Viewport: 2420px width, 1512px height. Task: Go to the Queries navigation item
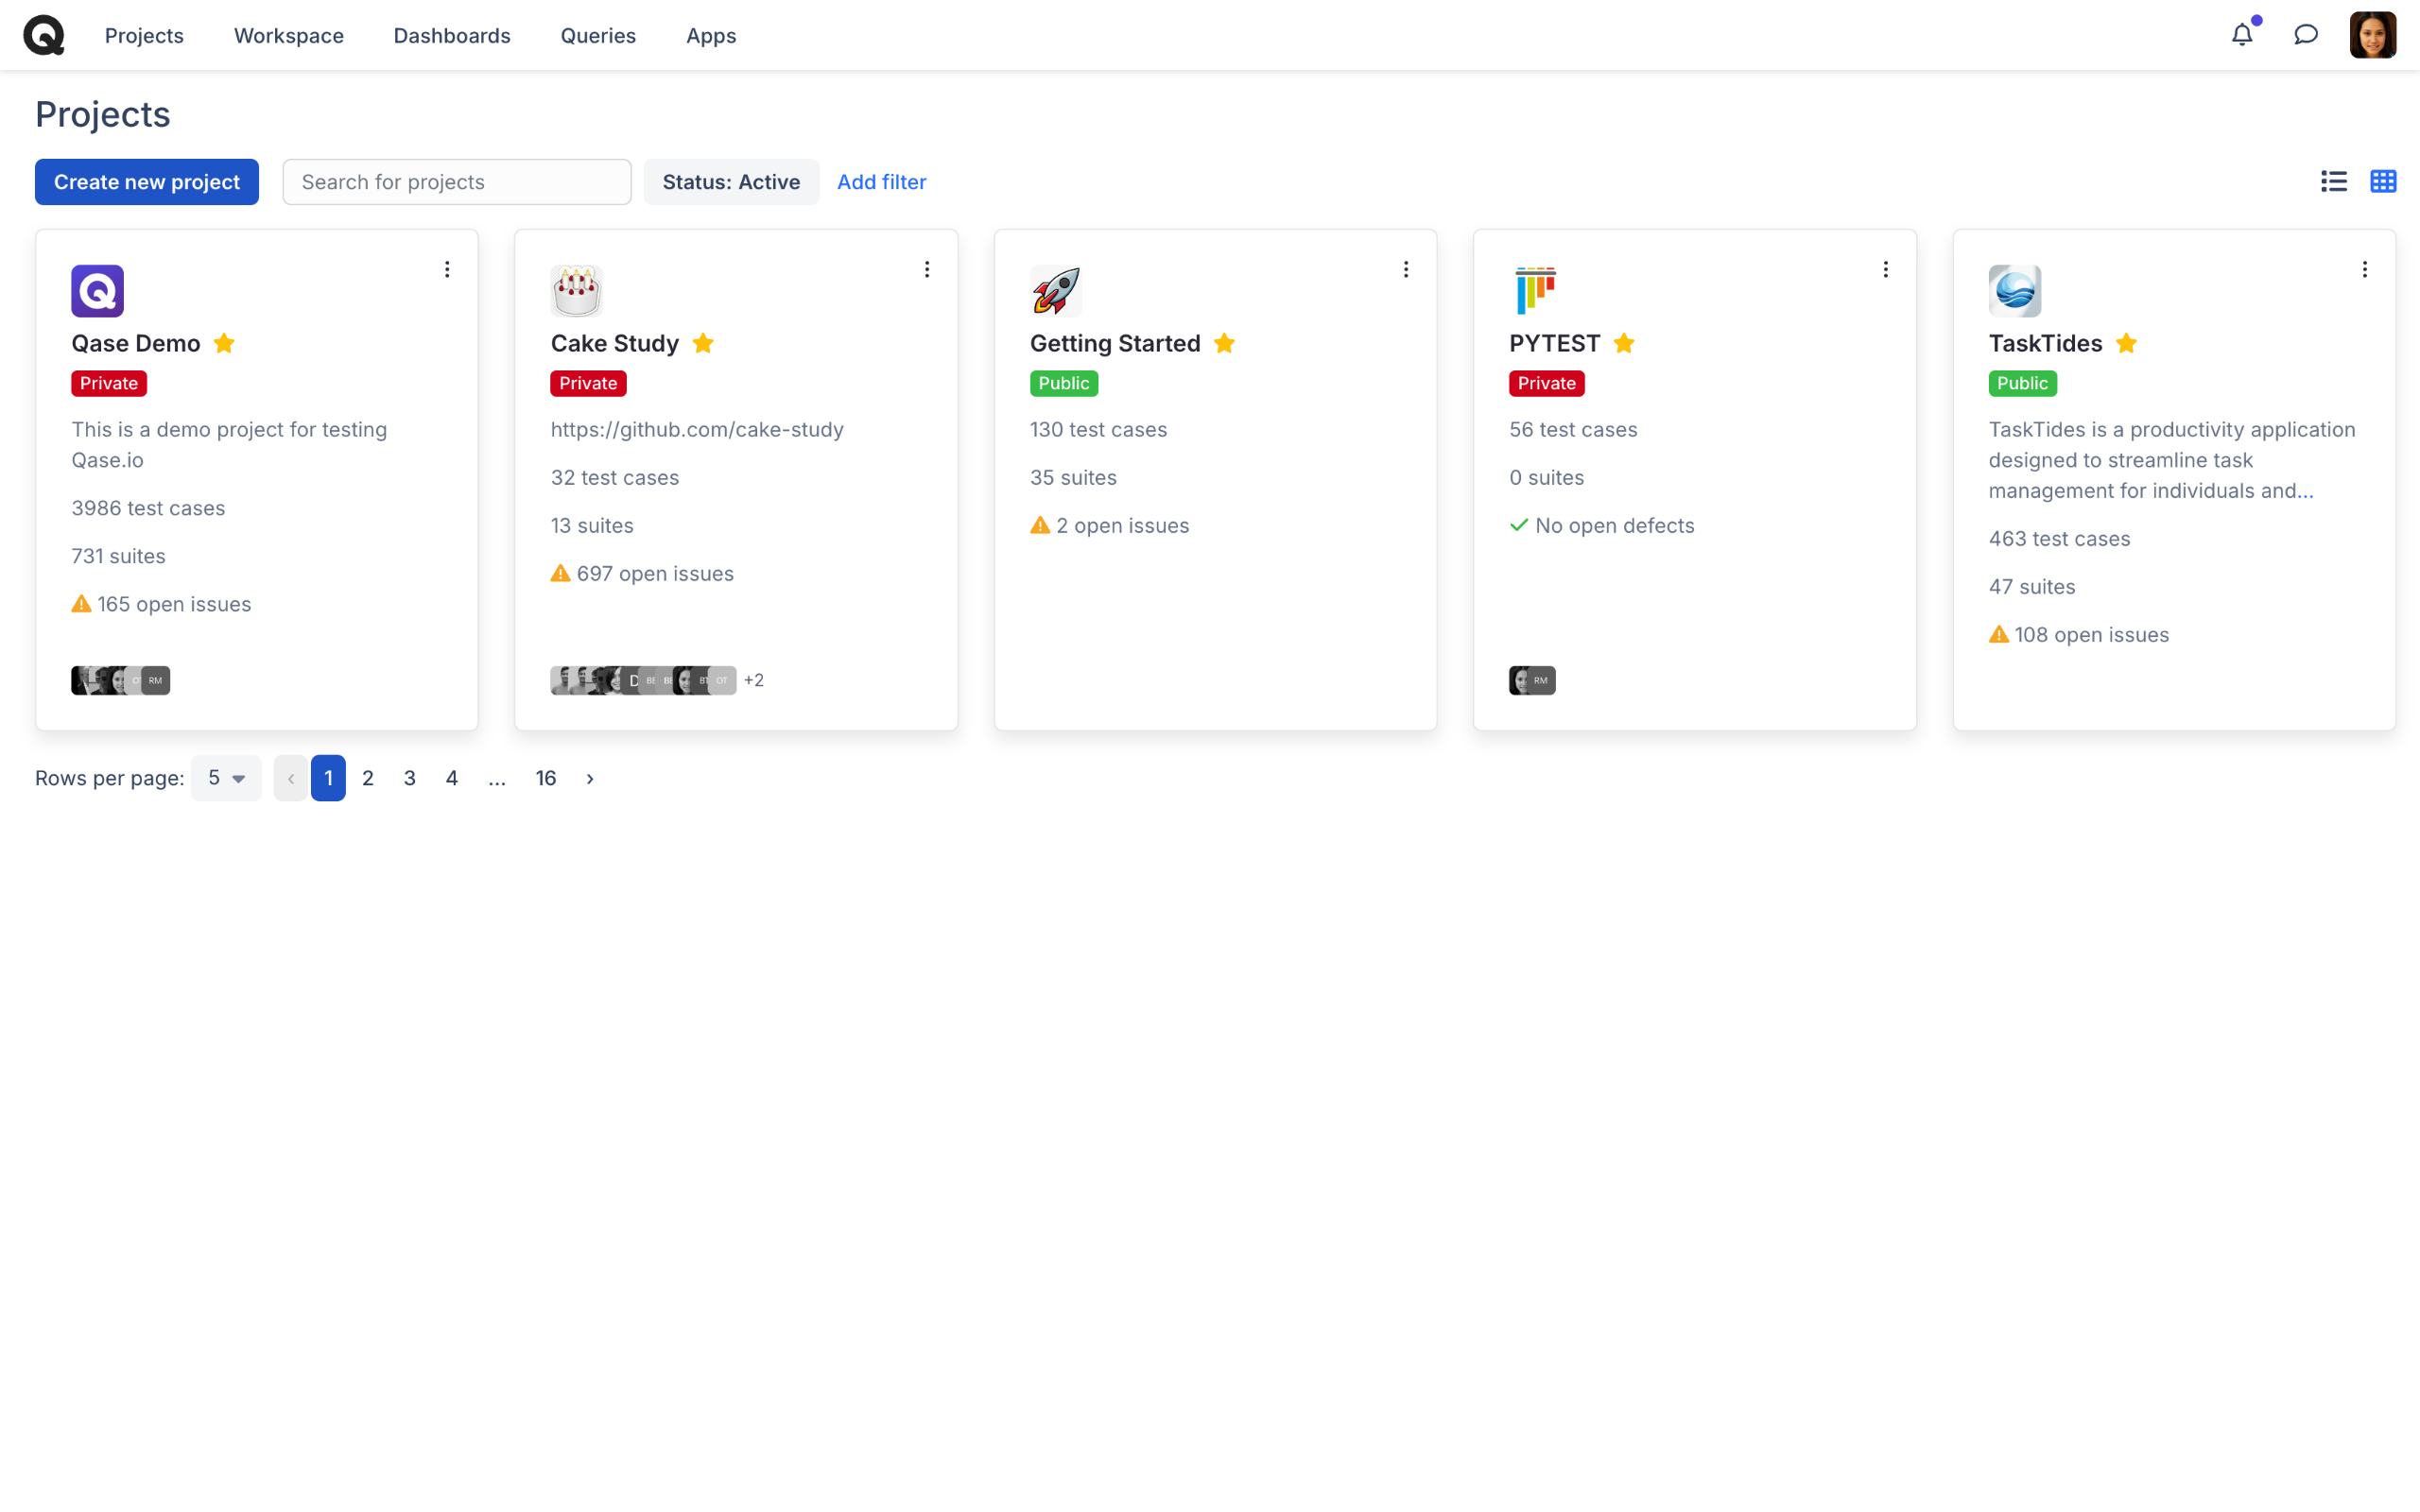tap(598, 36)
